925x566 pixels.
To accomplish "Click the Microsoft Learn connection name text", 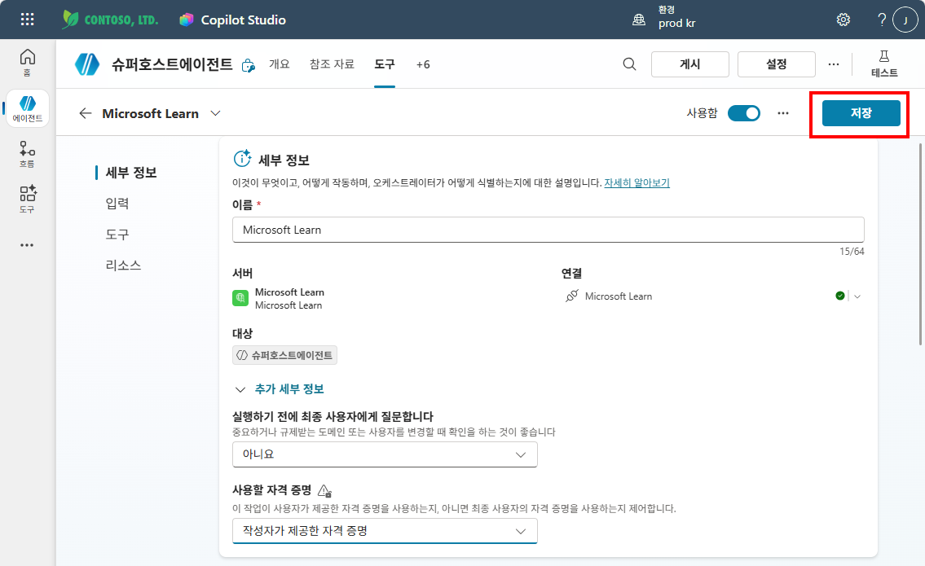I will pos(619,296).
